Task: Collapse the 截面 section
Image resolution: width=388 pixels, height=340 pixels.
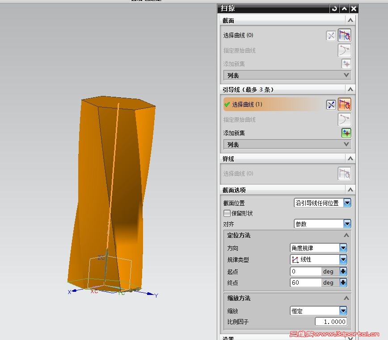Action: [350, 21]
